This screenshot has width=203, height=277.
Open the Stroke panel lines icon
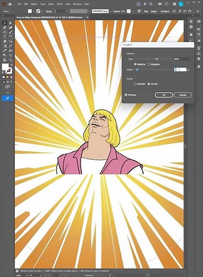[199, 53]
